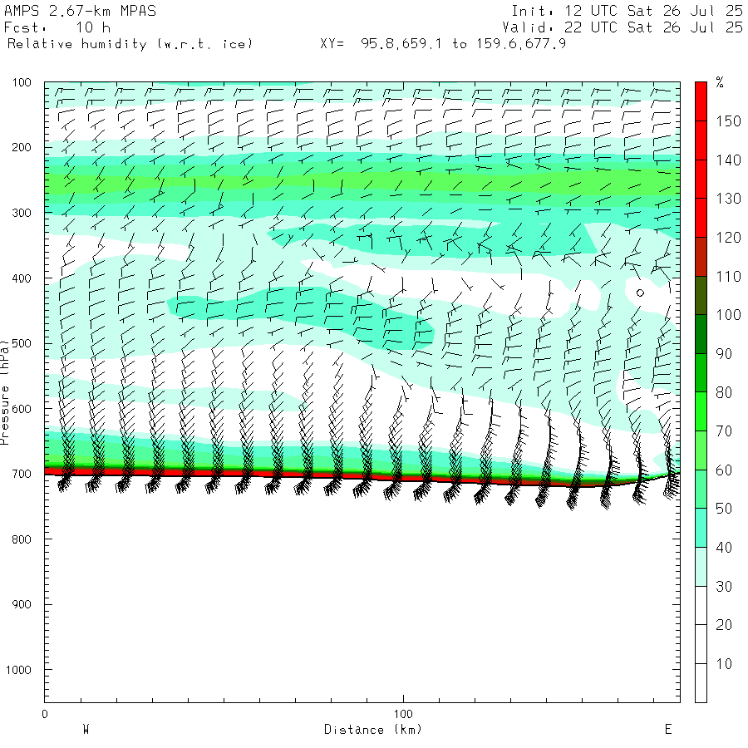
Task: Click the 200 pressure axis tick label
Action: pyautogui.click(x=22, y=147)
